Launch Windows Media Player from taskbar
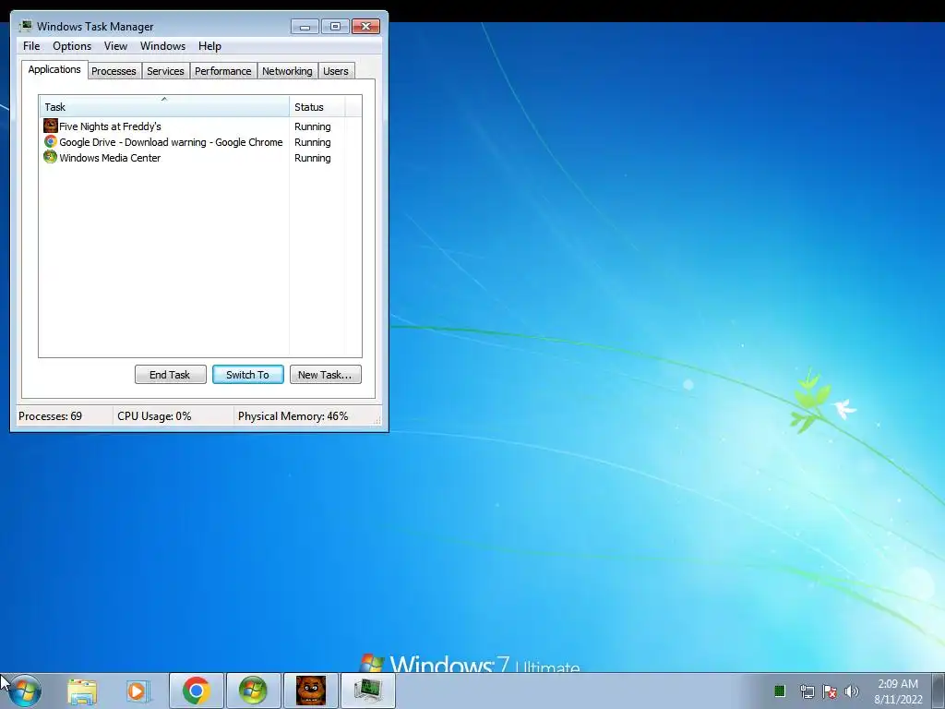This screenshot has width=945, height=709. (138, 691)
